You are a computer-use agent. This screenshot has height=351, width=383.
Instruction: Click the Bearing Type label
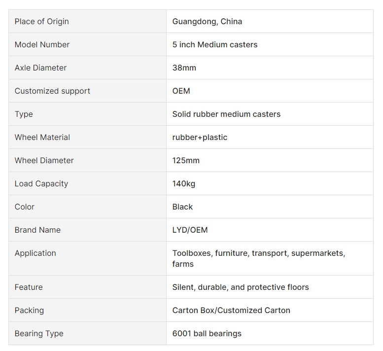pos(39,334)
